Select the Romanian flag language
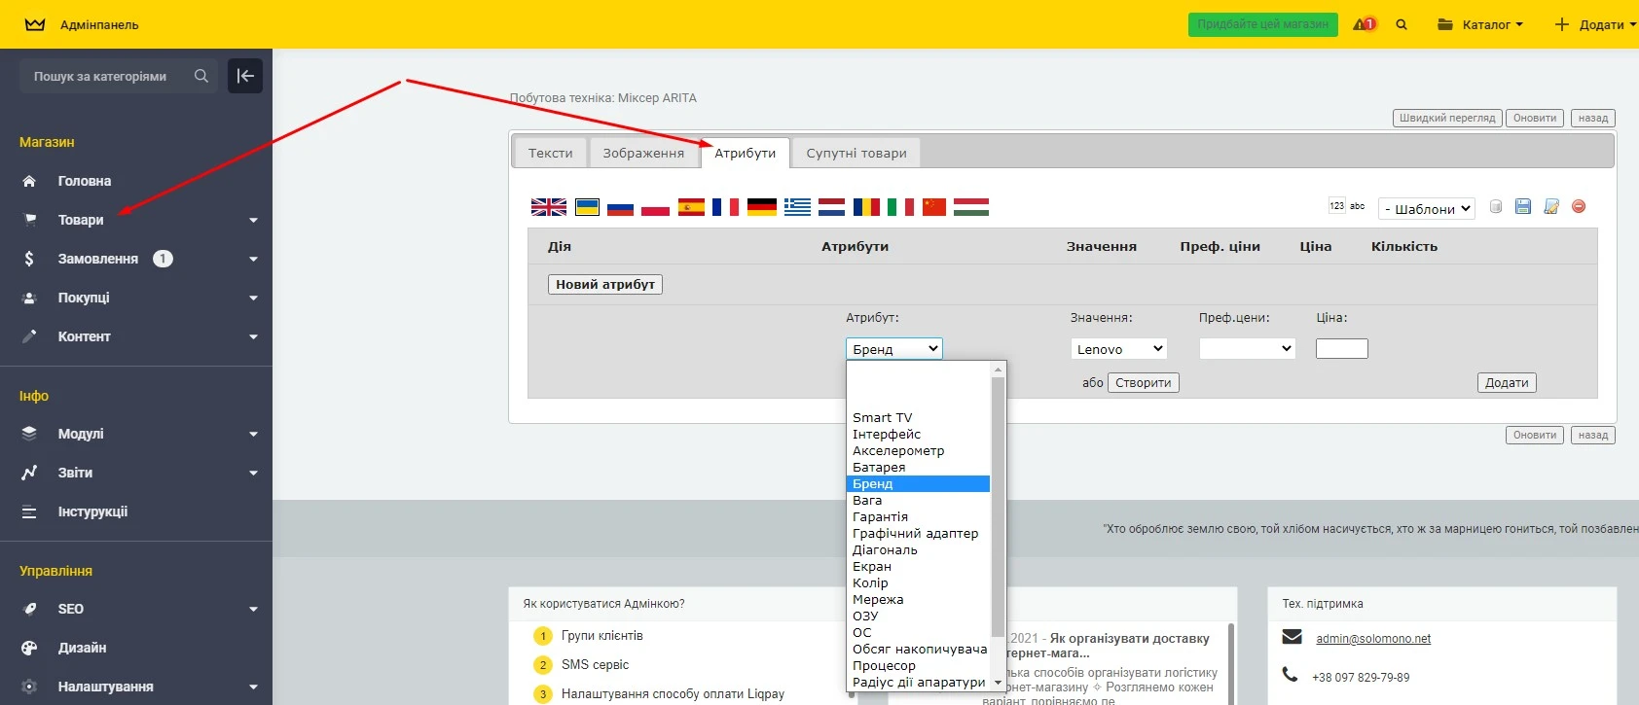This screenshot has width=1639, height=705. pyautogui.click(x=866, y=207)
